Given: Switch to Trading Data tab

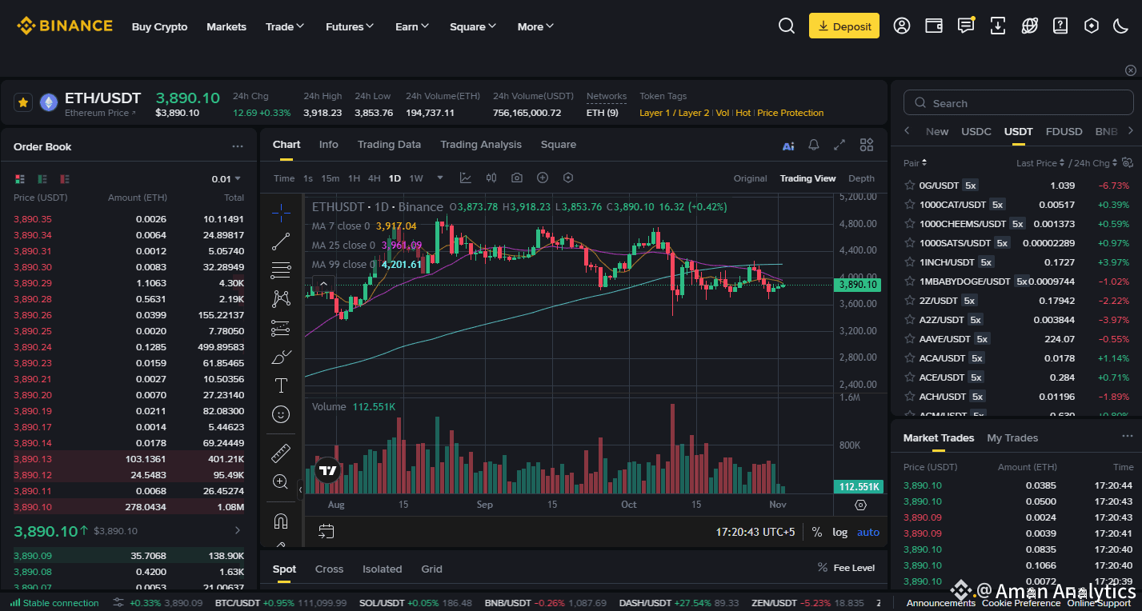Looking at the screenshot, I should pyautogui.click(x=389, y=145).
